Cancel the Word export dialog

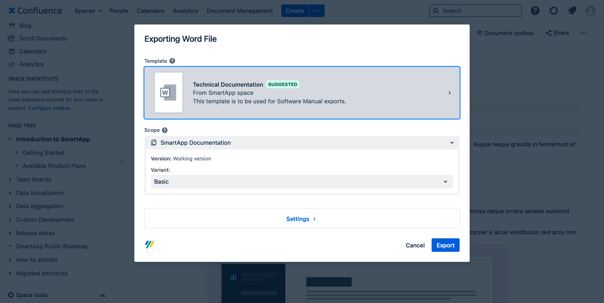(415, 245)
